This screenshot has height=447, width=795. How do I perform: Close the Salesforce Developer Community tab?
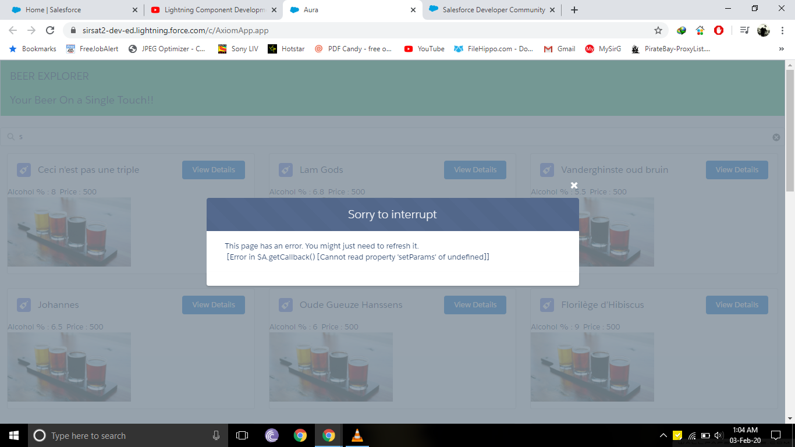[552, 10]
